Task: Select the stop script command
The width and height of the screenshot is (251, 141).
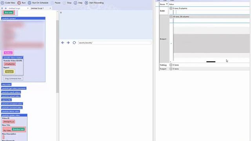Action: (x=6, y=85)
